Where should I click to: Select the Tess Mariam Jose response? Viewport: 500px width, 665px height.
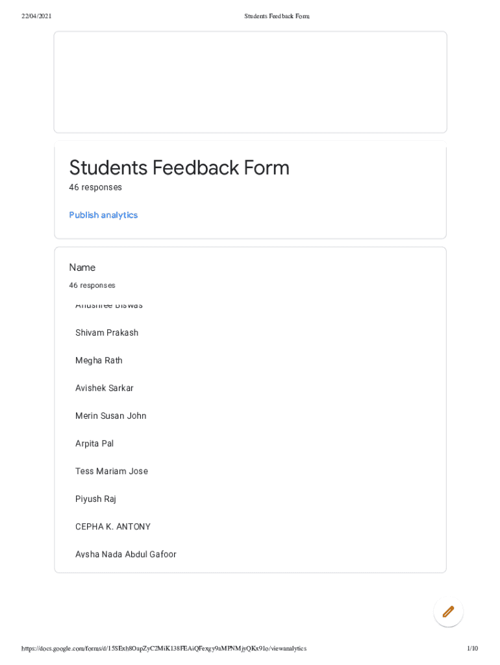tap(112, 471)
